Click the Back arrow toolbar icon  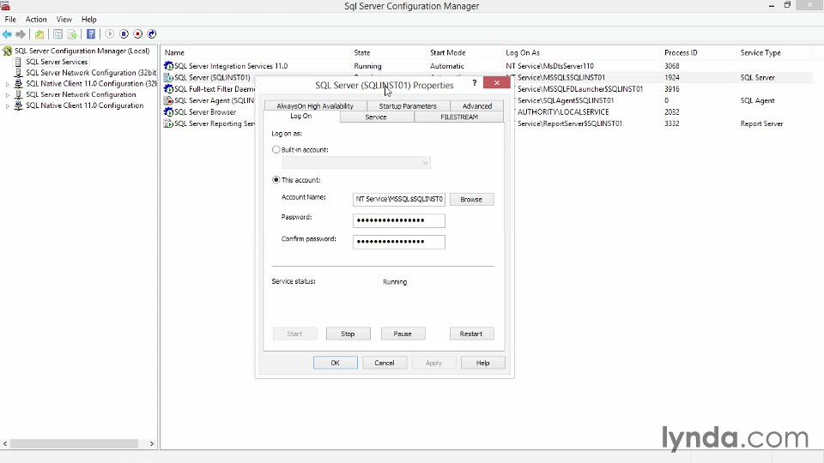click(7, 34)
